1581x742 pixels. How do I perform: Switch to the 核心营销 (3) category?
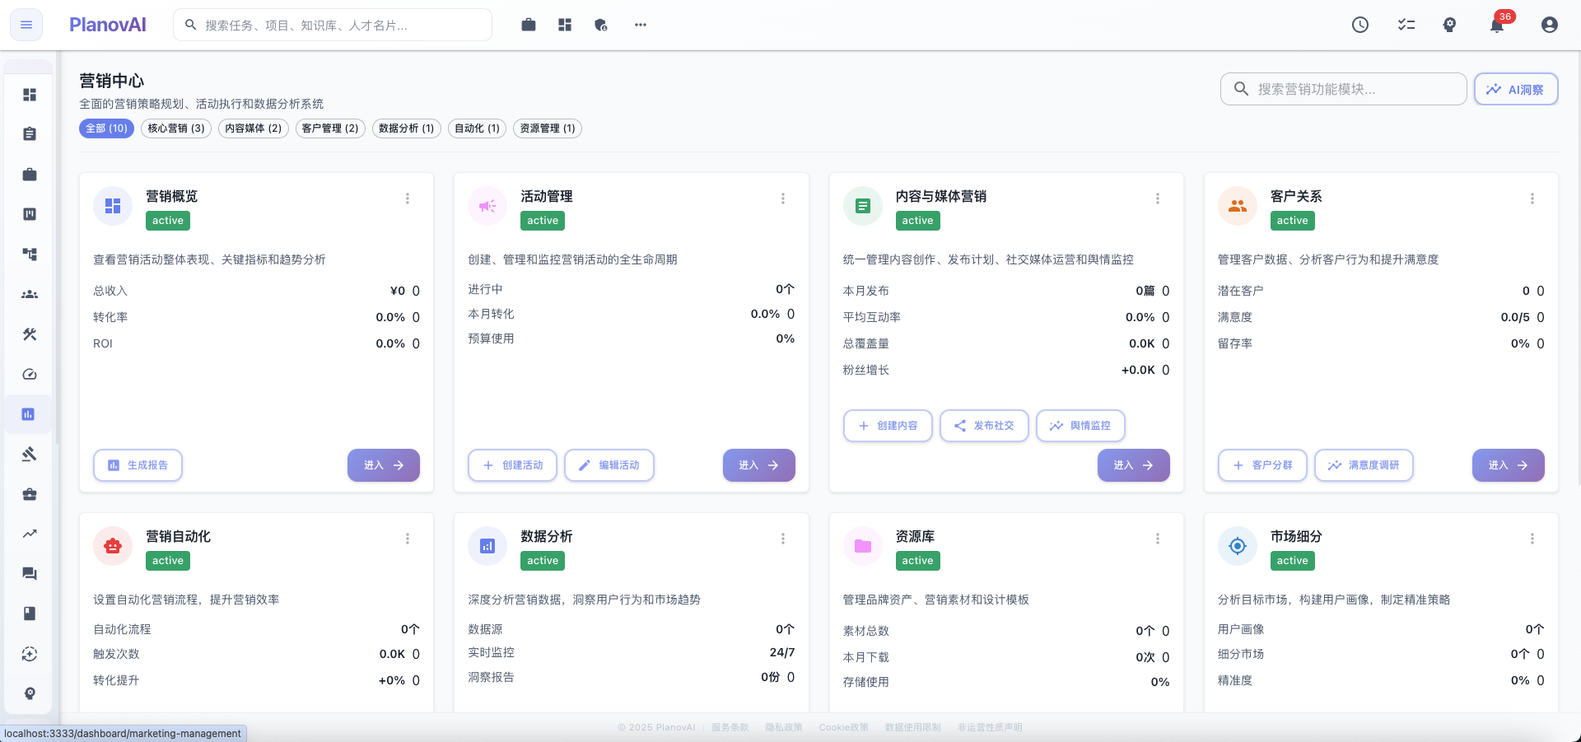[x=175, y=128]
